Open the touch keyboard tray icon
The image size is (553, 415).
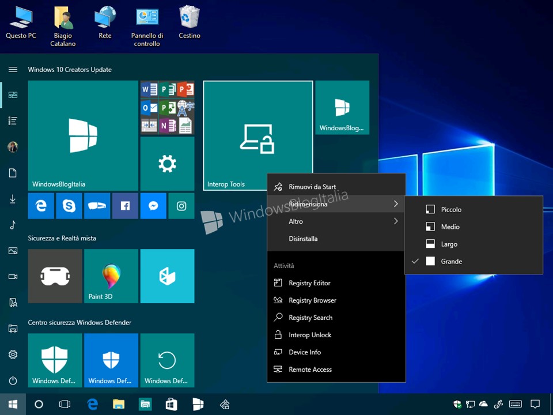tap(516, 404)
